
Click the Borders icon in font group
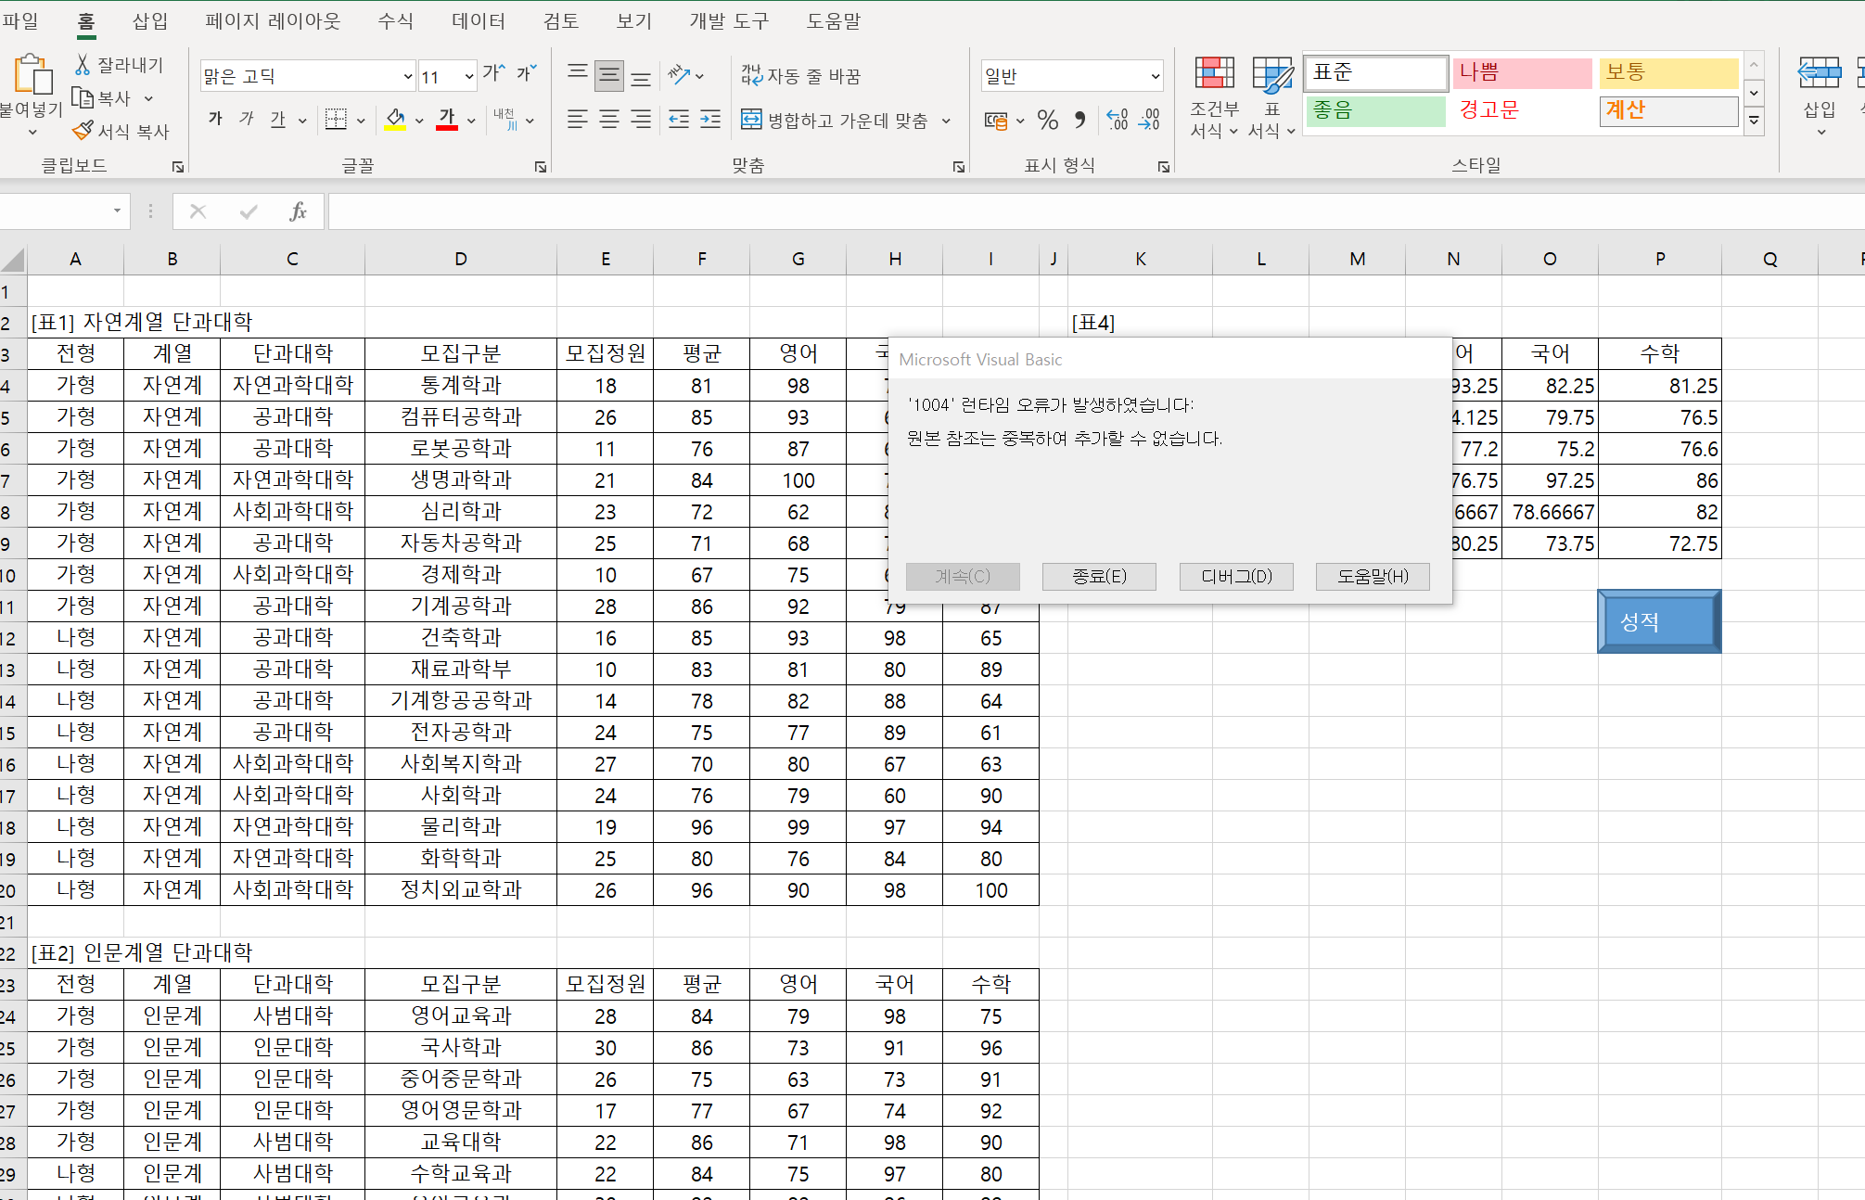(336, 120)
